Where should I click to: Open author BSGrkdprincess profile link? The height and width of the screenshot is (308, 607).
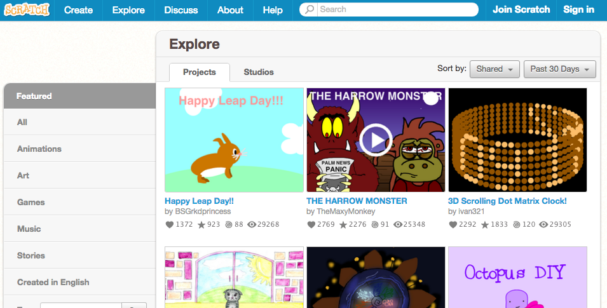click(203, 211)
